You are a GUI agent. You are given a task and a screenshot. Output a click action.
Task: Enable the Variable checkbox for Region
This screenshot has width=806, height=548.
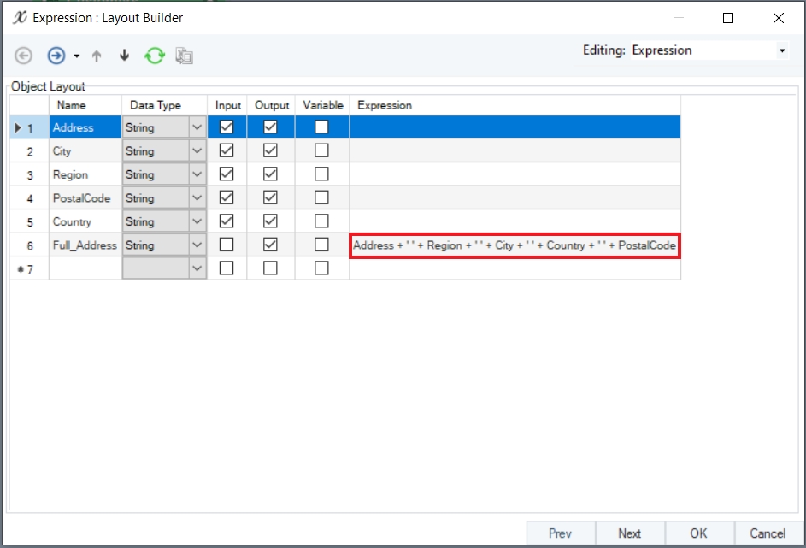tap(321, 174)
